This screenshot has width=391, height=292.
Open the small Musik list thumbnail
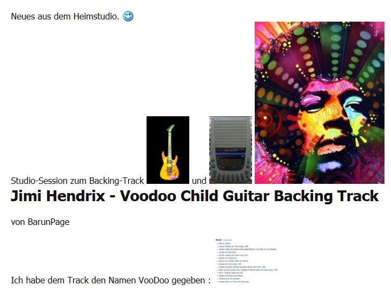pyautogui.click(x=247, y=261)
